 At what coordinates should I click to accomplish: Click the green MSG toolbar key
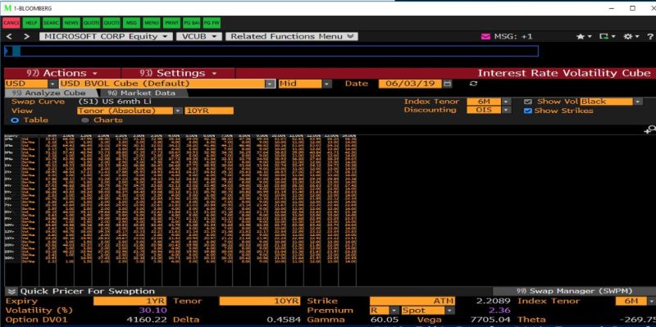tap(131, 23)
